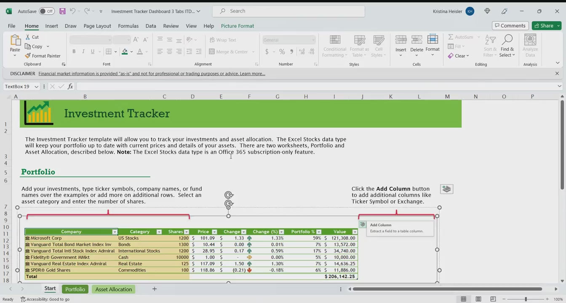Click the Clear eraser button

tap(458, 56)
